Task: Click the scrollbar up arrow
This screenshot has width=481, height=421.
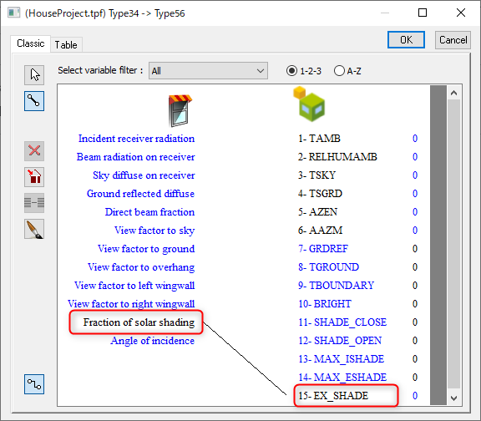Action: coord(454,93)
